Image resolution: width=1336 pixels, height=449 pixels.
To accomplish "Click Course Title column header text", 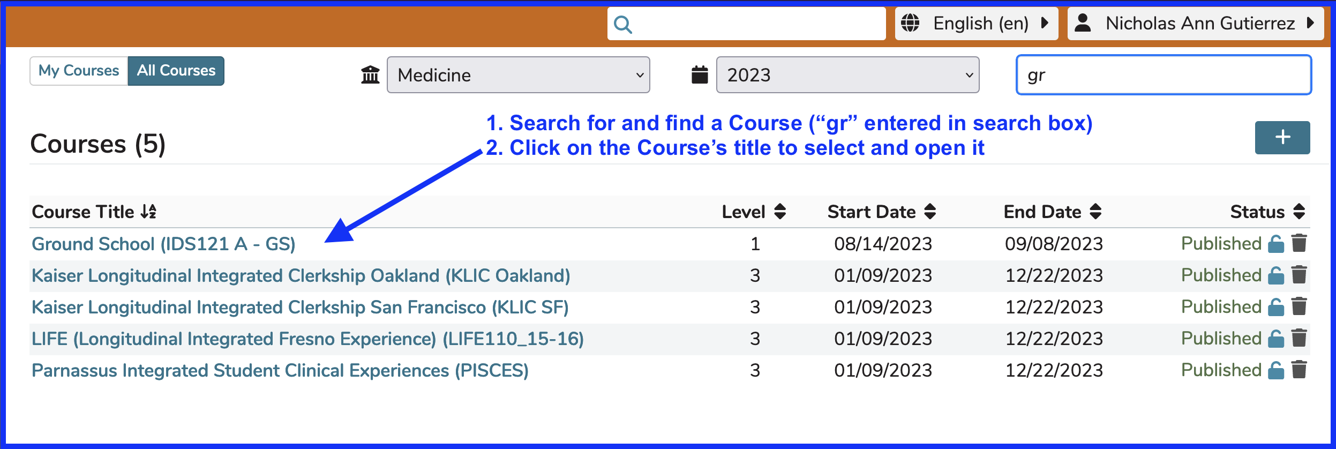I will click(83, 212).
